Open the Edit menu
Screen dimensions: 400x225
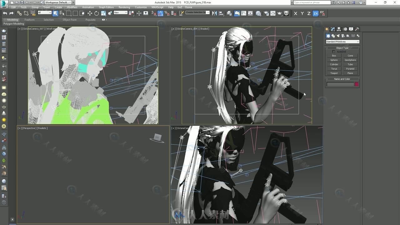(13, 7)
